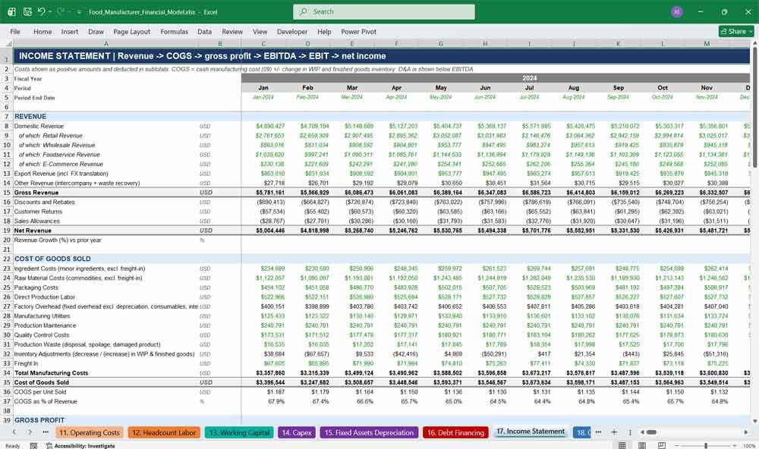Open the Undo history dropdown arrow

click(x=49, y=11)
